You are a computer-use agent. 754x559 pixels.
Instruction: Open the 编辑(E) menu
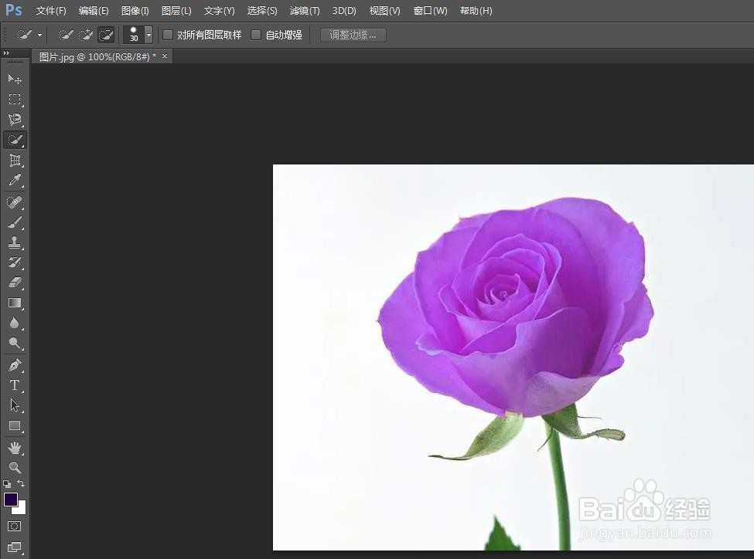[94, 11]
